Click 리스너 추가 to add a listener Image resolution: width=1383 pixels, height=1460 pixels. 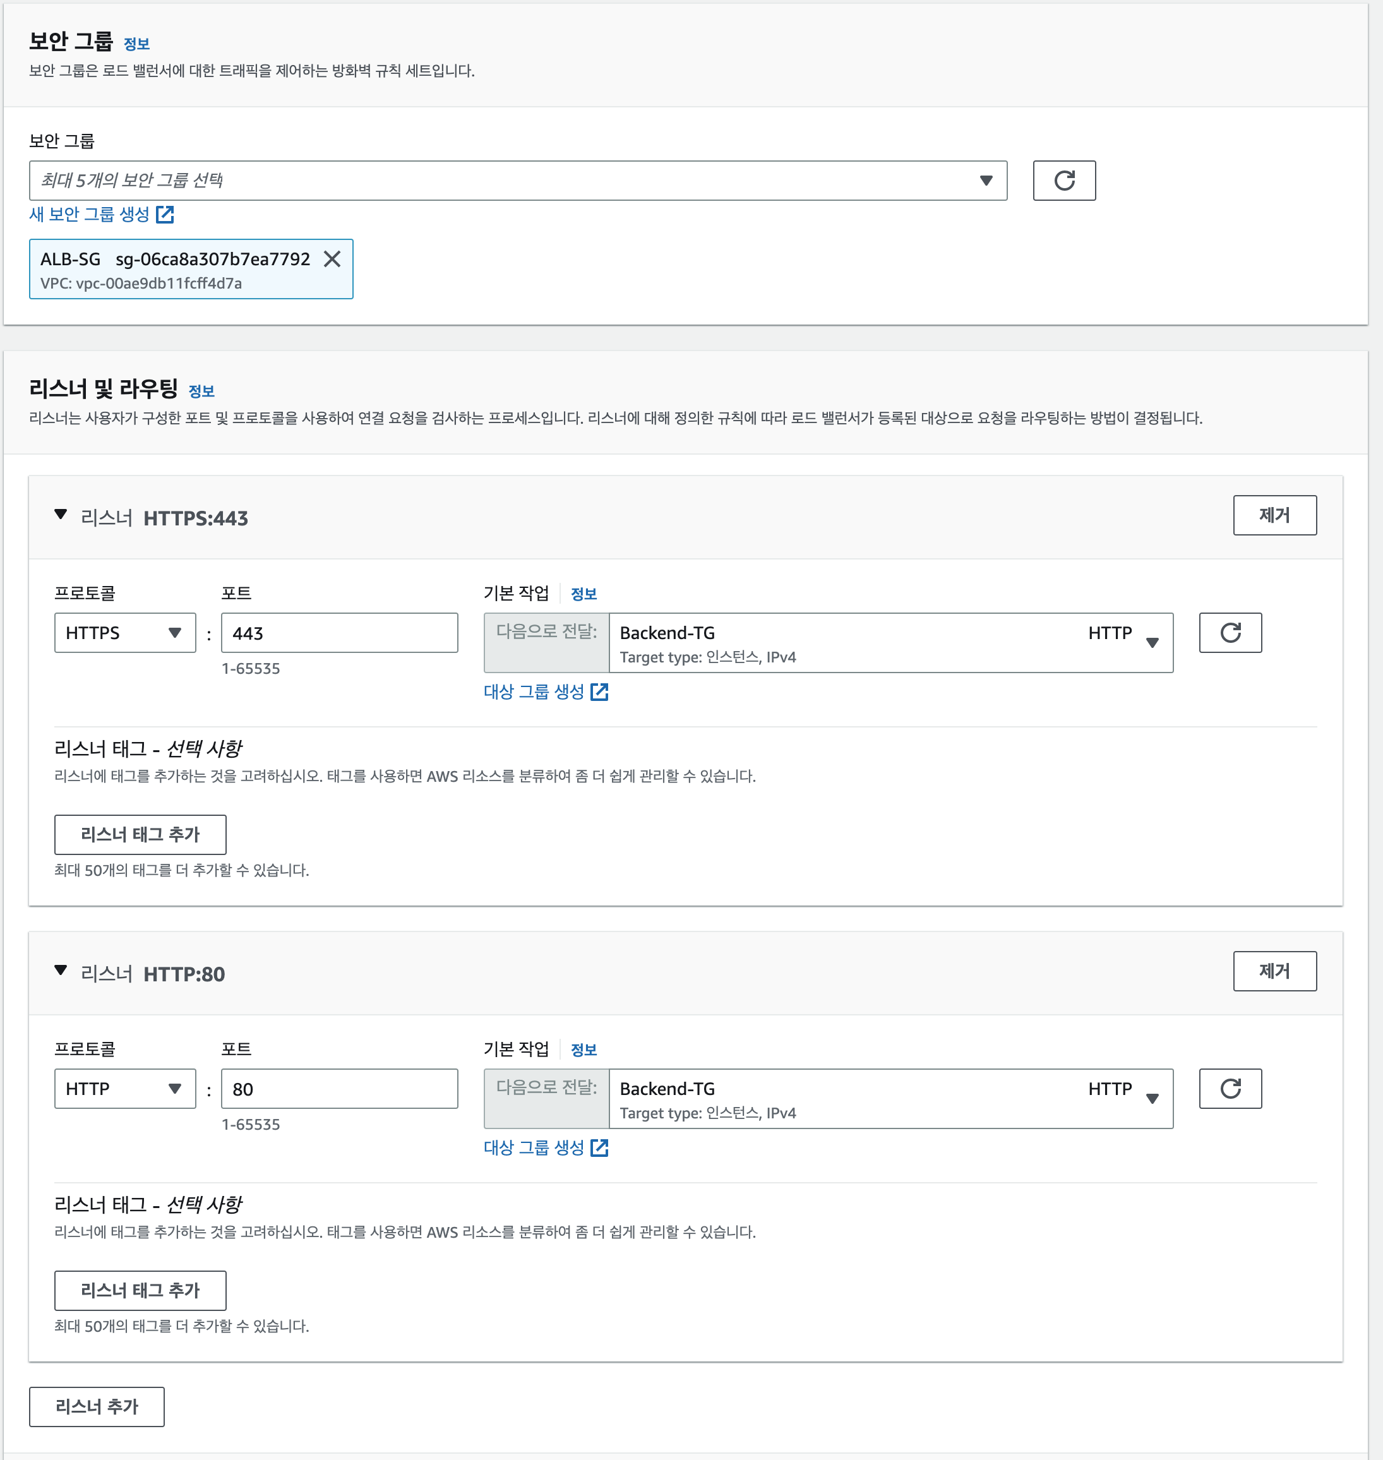[x=97, y=1406]
